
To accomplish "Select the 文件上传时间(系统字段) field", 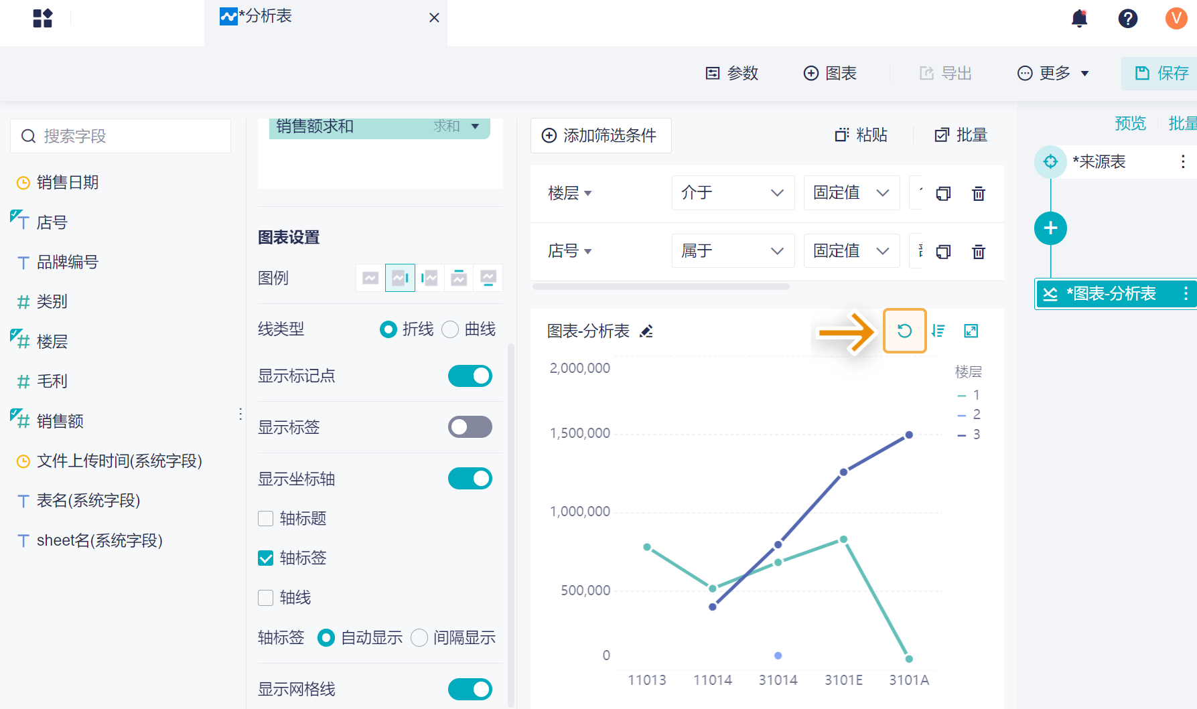I will click(x=119, y=461).
